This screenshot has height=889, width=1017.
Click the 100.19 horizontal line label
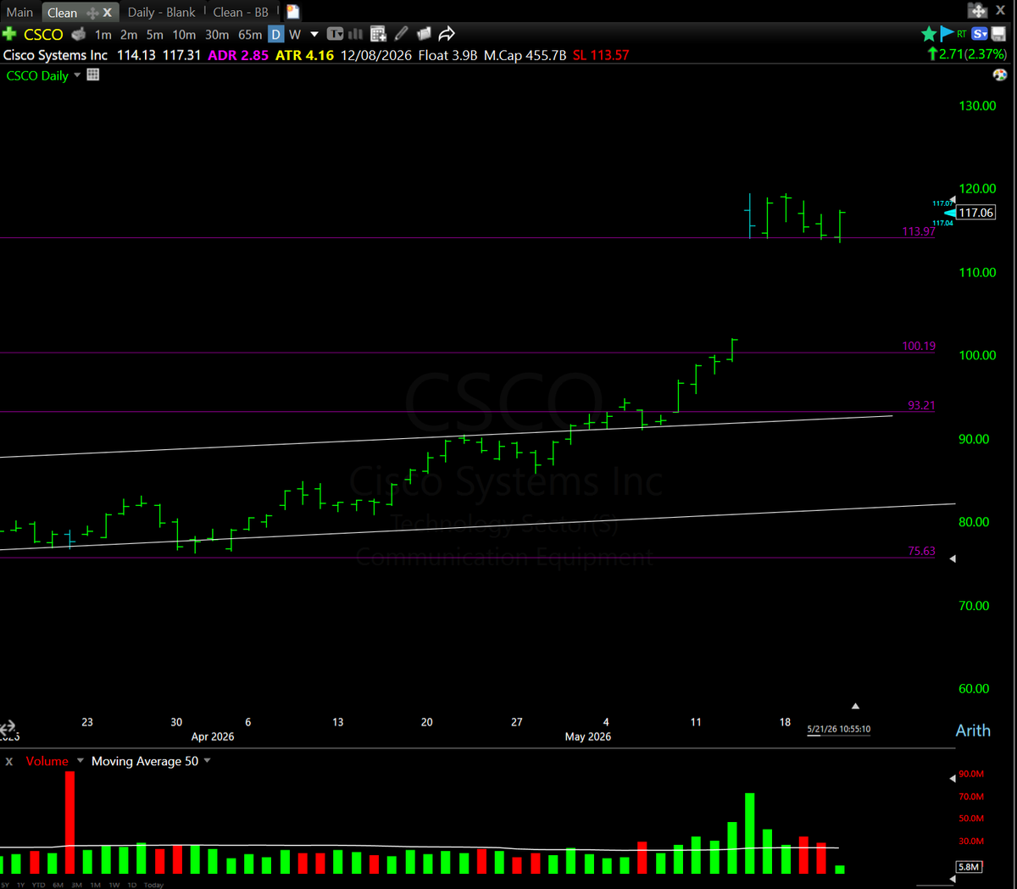click(919, 346)
